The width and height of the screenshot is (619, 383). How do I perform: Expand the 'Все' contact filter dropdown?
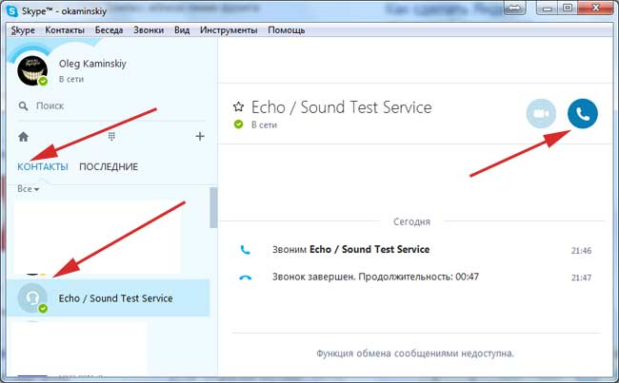(x=29, y=189)
